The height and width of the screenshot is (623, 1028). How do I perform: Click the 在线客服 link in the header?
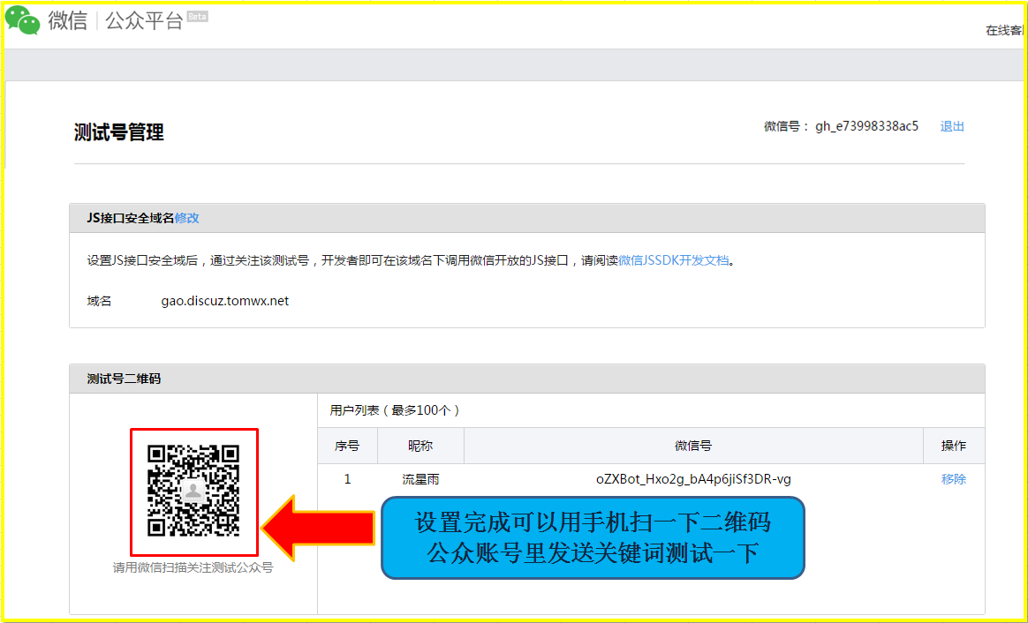pos(1005,30)
